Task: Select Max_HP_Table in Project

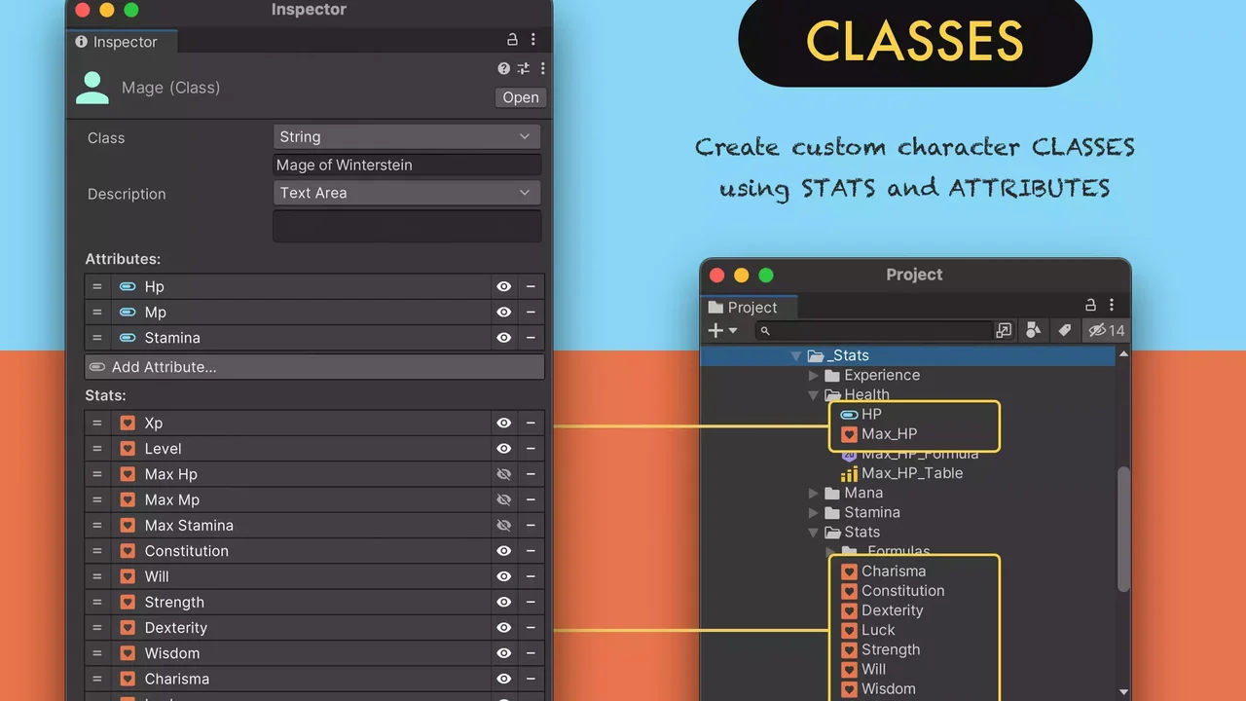Action: pos(912,473)
